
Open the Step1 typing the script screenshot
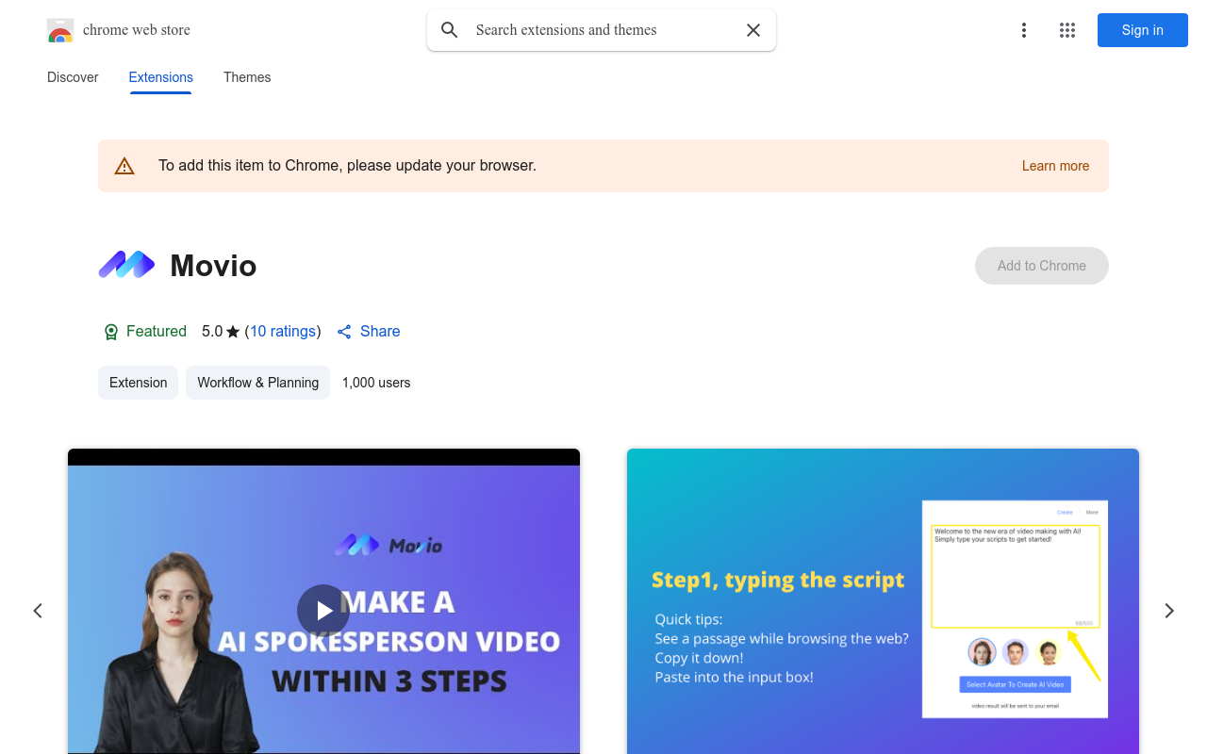883,601
